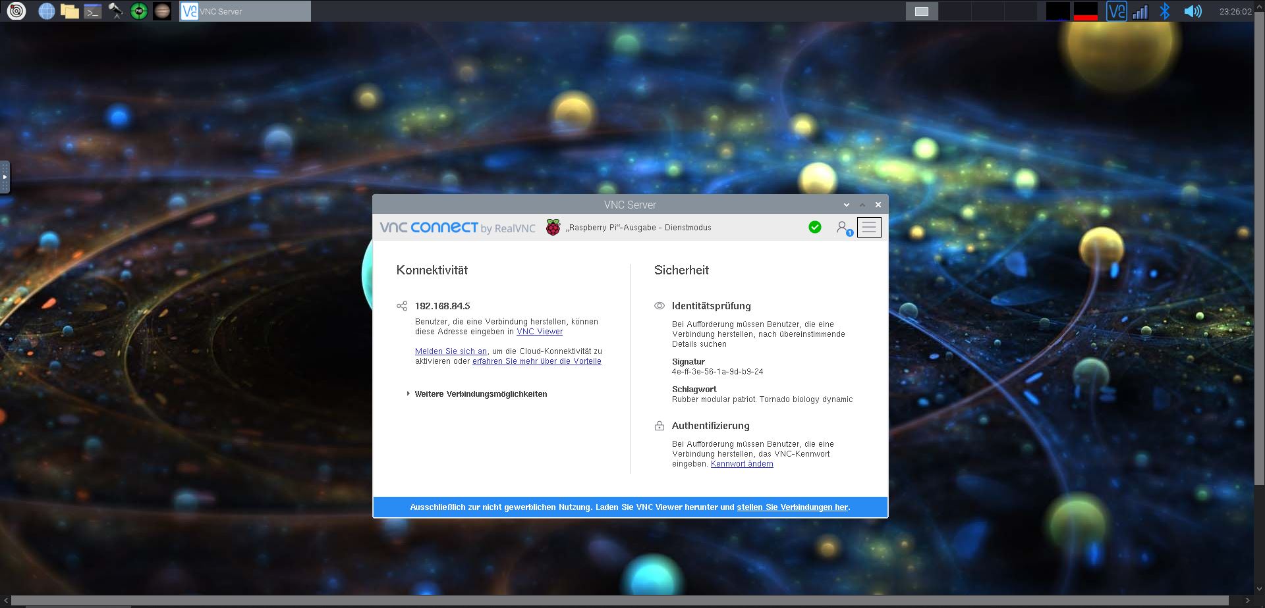Launch the web browser globe icon
The height and width of the screenshot is (608, 1265).
point(47,11)
